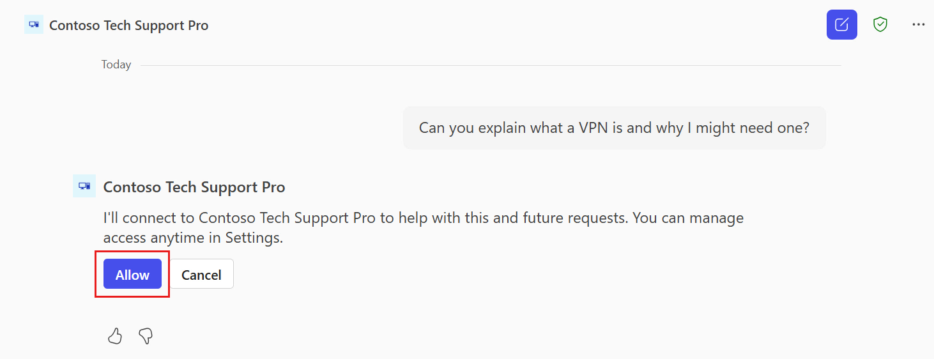This screenshot has width=934, height=359.
Task: Click the Contoso Tech Support Pro header title
Action: coord(129,26)
